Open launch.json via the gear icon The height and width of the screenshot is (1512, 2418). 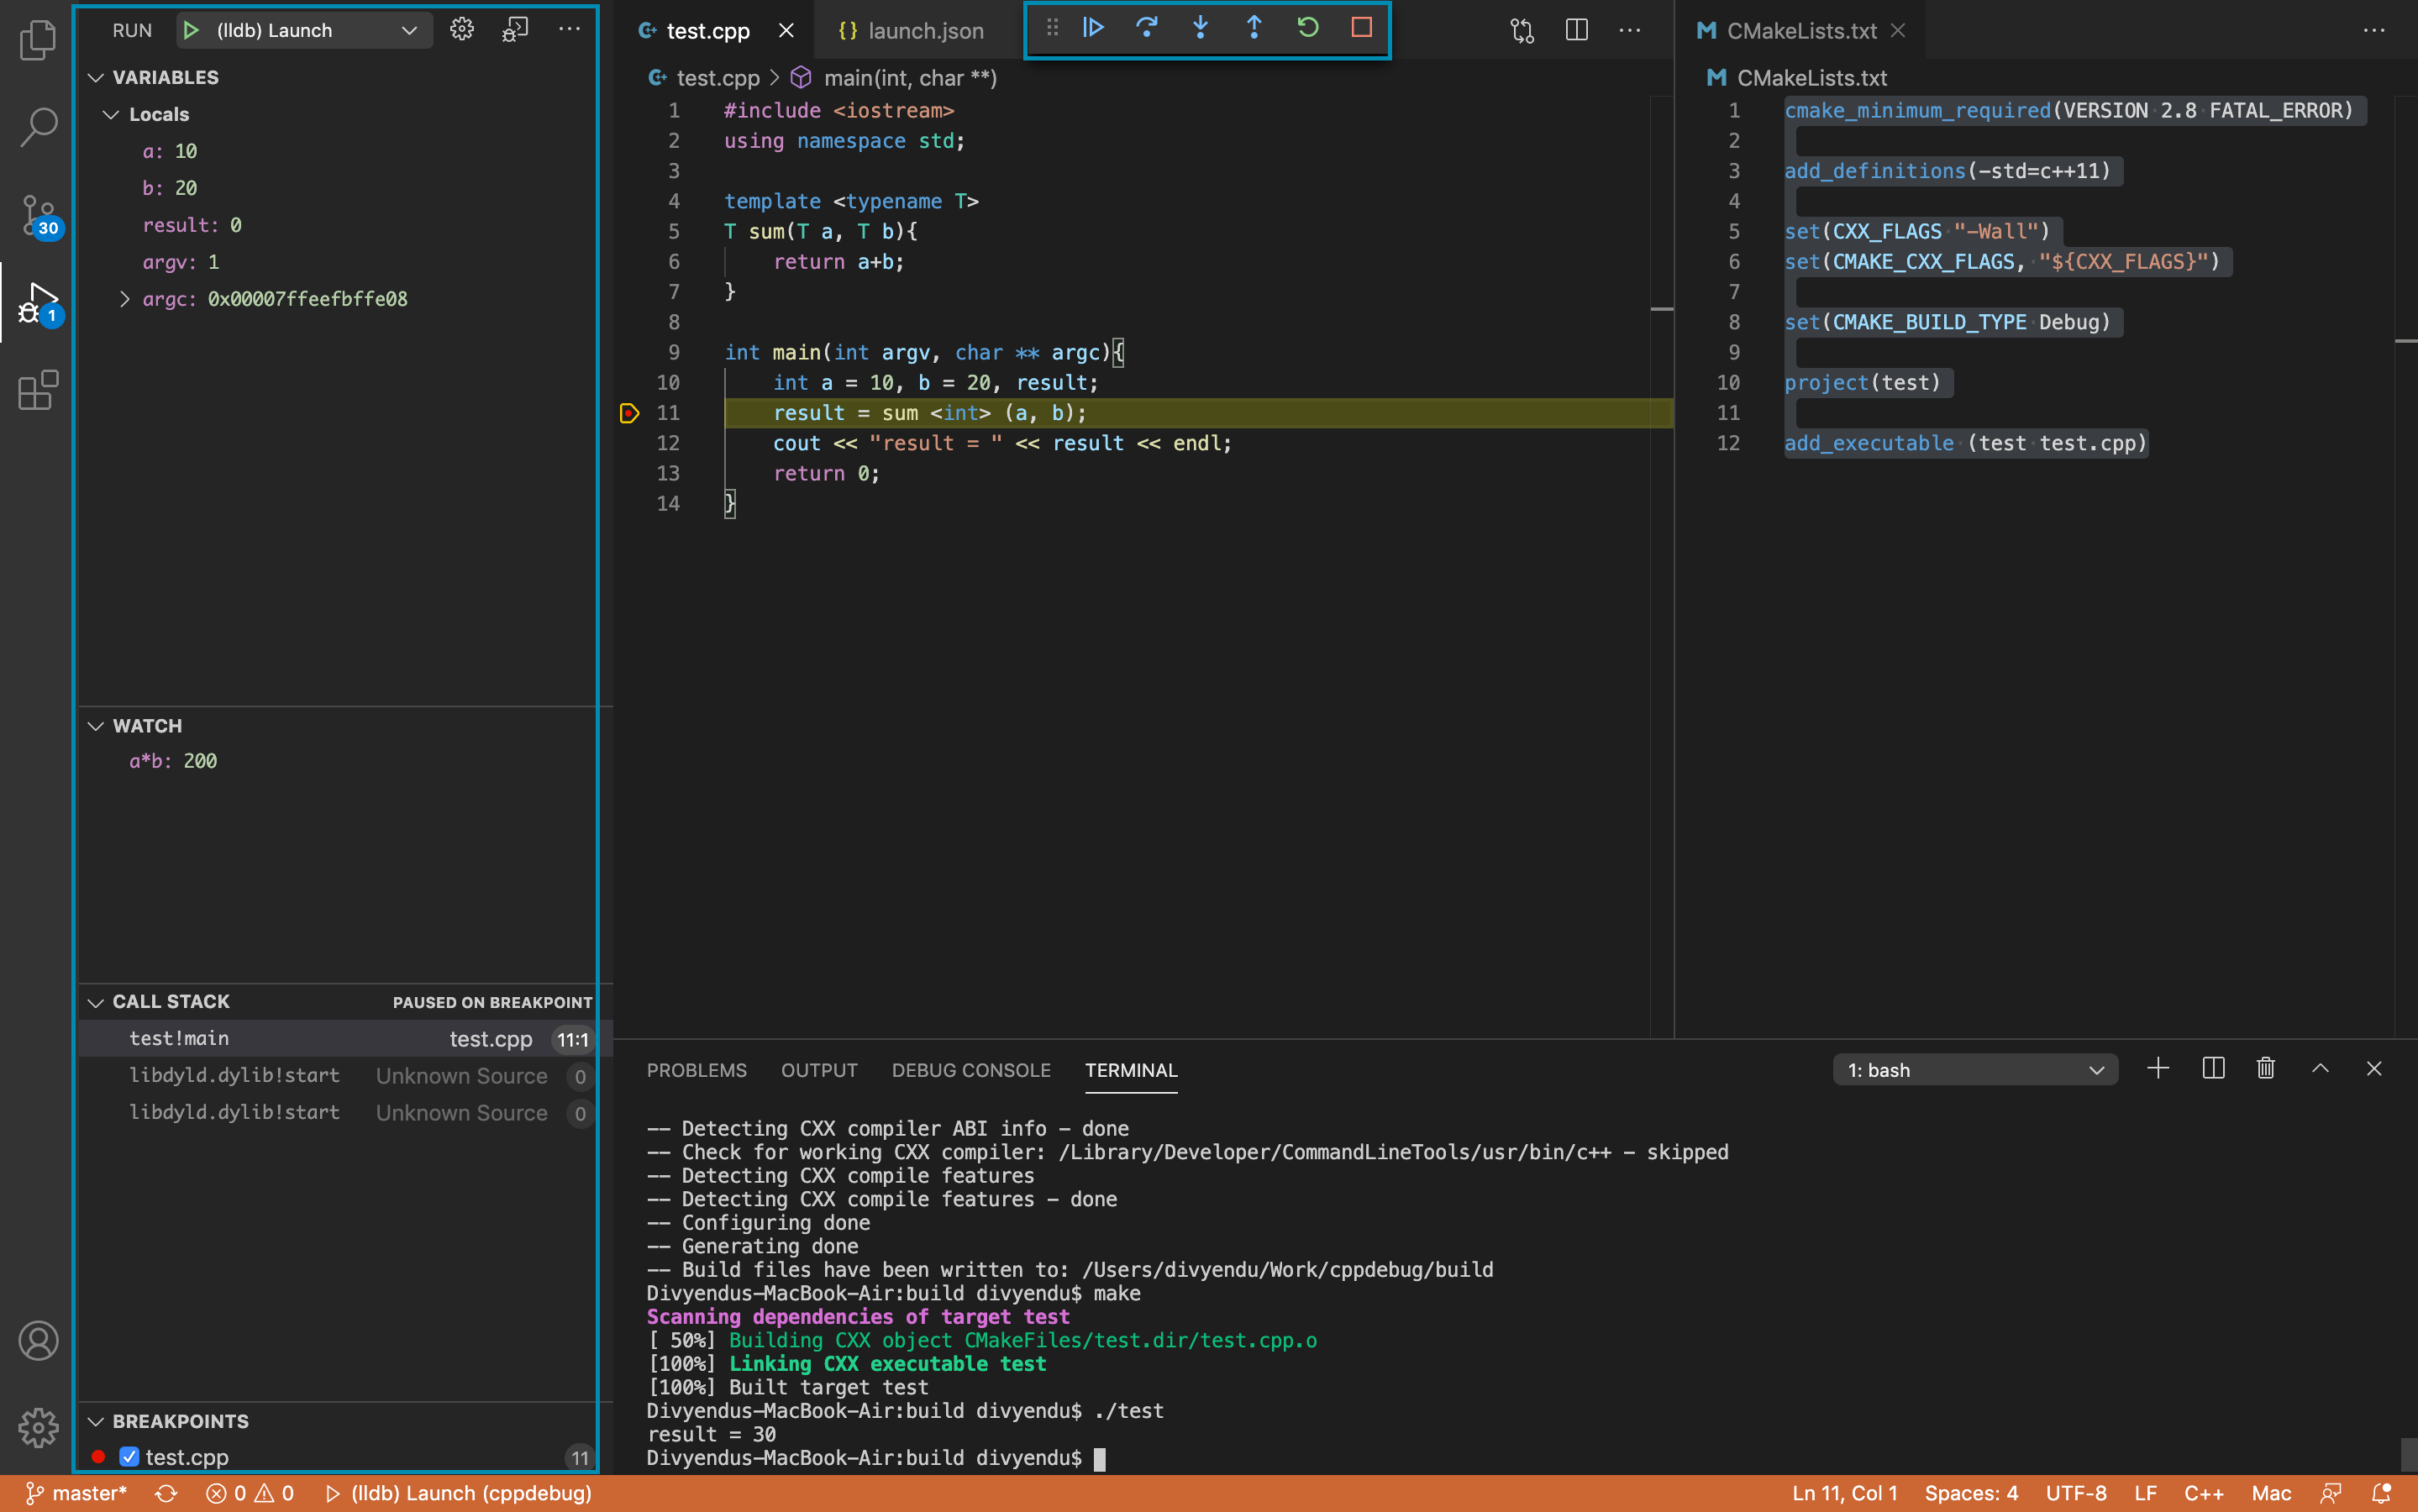(461, 30)
